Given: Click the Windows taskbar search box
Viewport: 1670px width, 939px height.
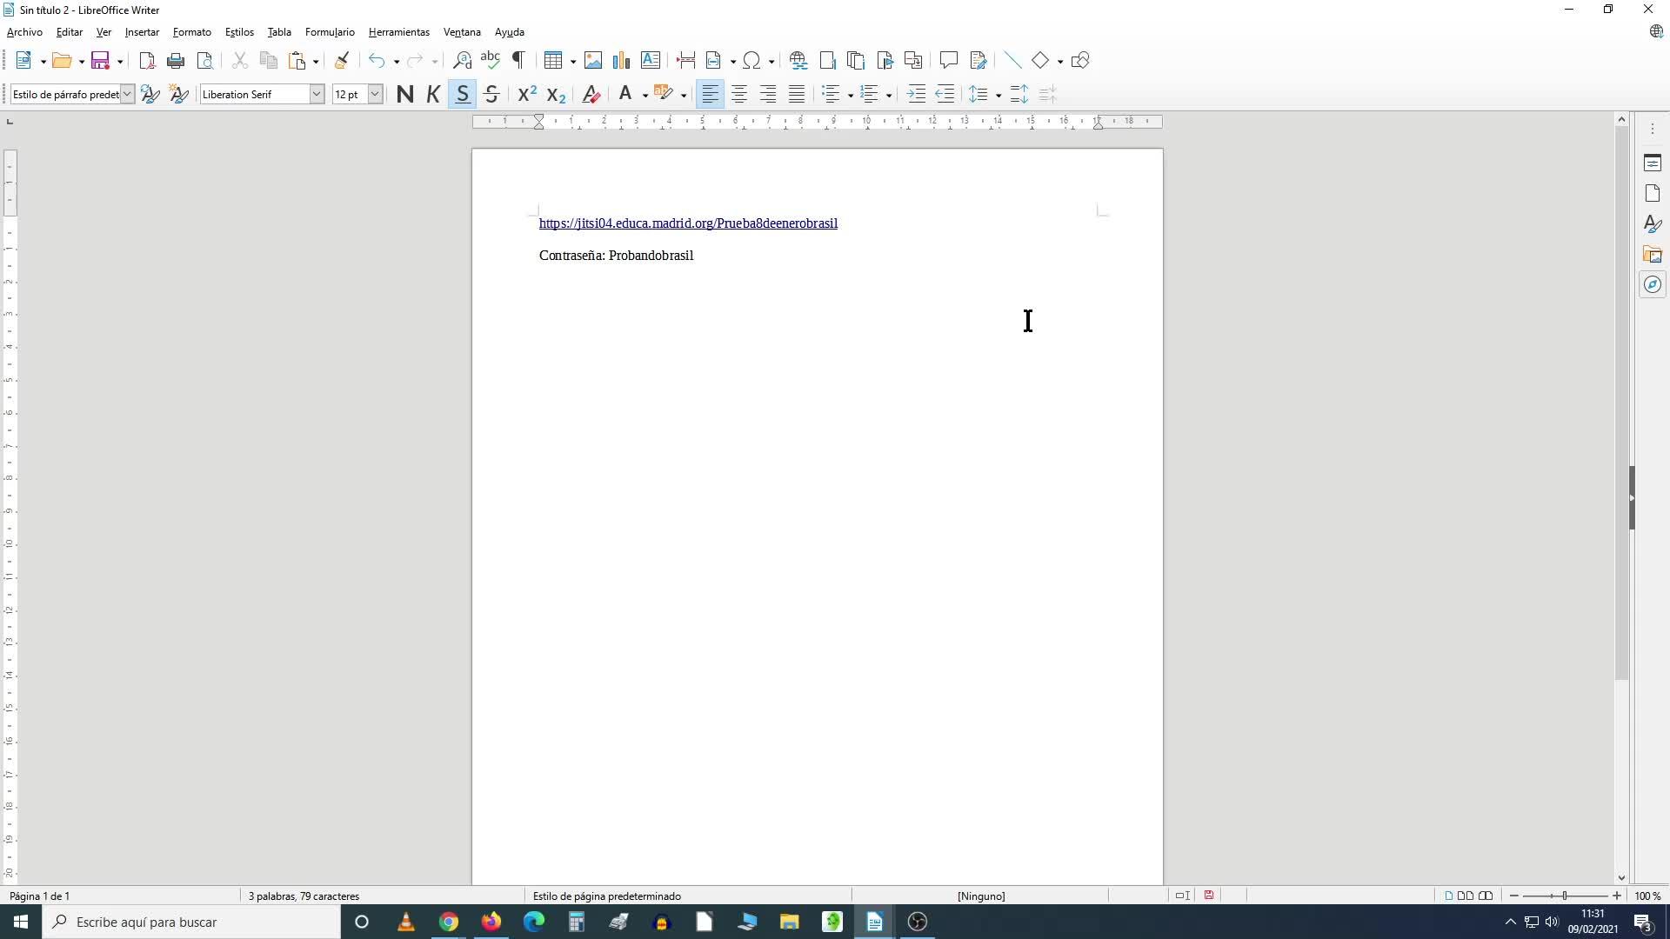Looking at the screenshot, I should pyautogui.click(x=191, y=922).
